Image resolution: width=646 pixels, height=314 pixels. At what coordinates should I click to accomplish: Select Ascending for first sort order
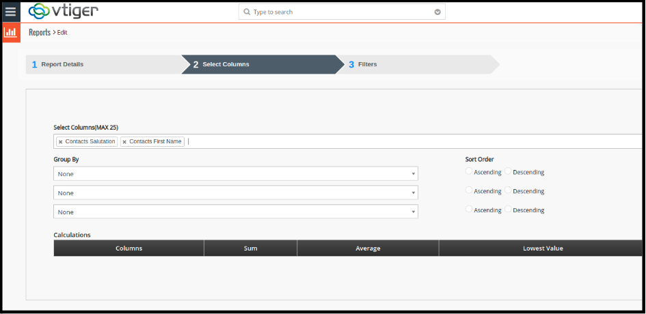(469, 172)
